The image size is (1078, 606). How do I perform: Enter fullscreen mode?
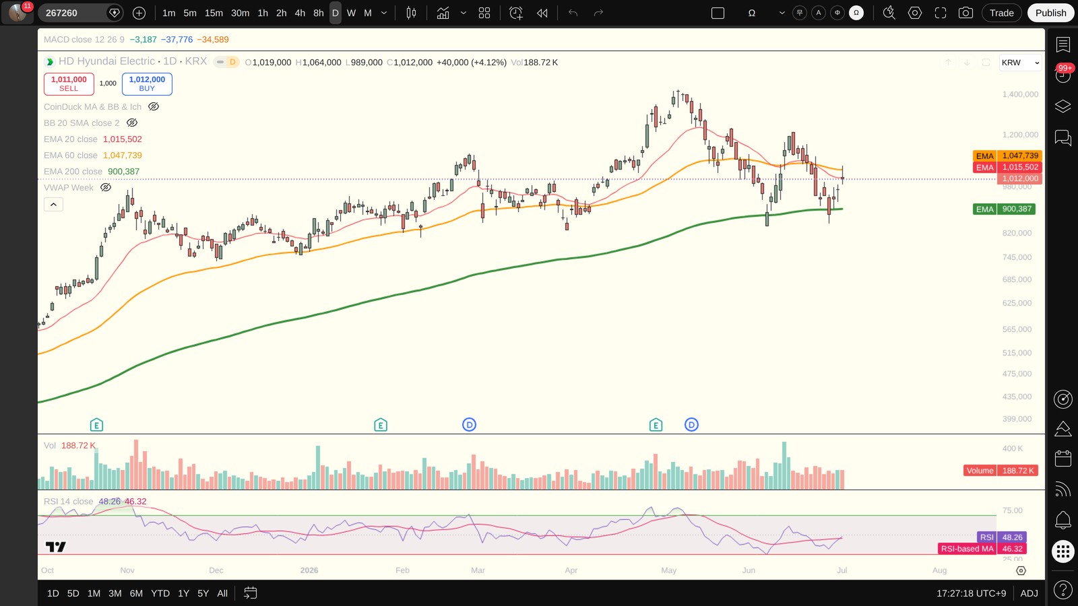pyautogui.click(x=941, y=13)
